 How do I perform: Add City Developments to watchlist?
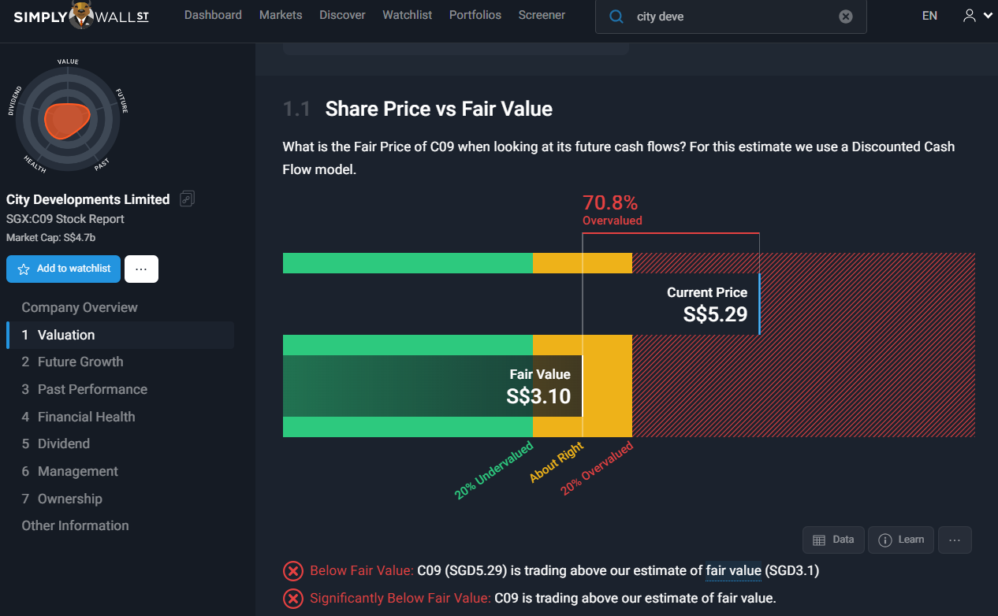point(64,269)
